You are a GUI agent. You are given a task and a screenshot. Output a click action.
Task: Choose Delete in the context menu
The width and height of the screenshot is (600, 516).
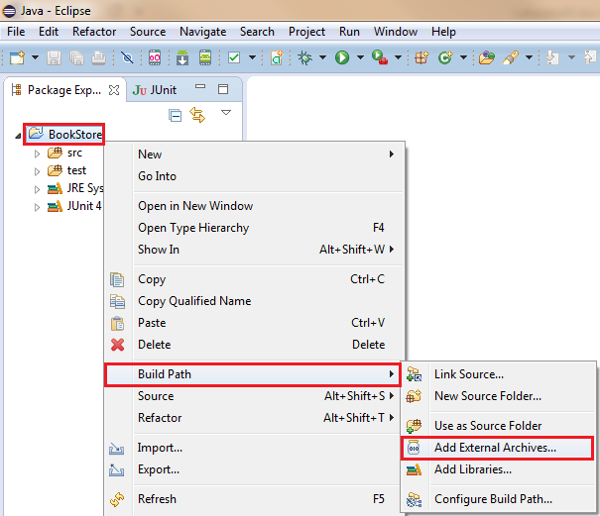[x=254, y=345]
